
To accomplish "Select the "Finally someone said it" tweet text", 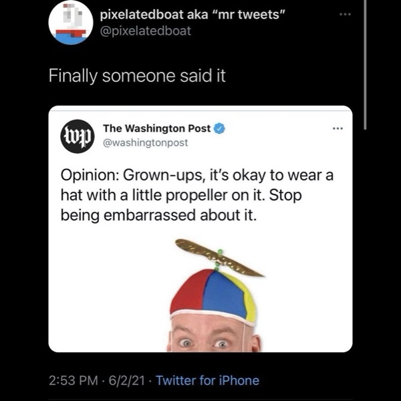I will coord(137,76).
